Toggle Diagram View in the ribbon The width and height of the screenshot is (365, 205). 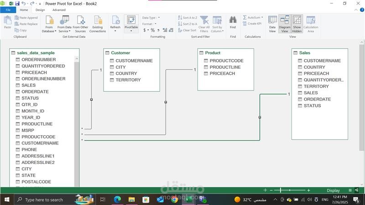pos(285,24)
